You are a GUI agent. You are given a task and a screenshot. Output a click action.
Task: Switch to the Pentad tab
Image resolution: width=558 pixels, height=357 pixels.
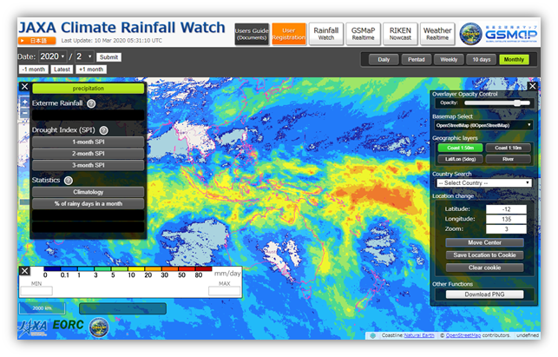coord(417,59)
